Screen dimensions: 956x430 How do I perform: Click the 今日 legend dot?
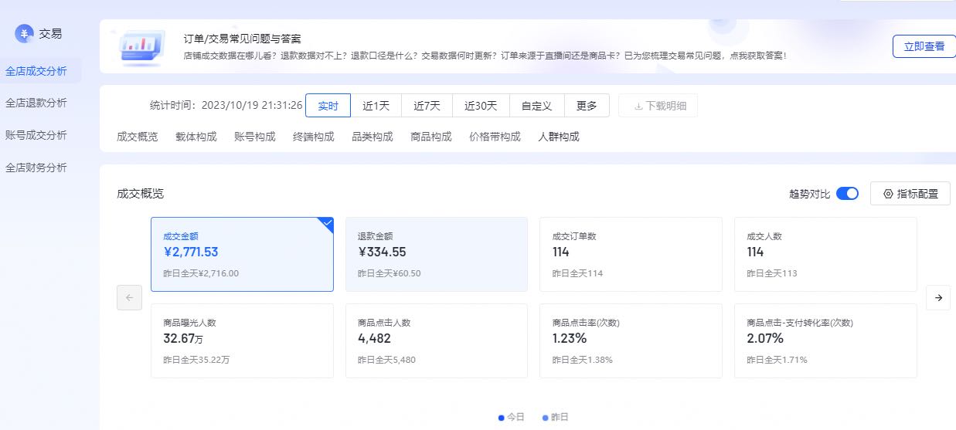502,418
